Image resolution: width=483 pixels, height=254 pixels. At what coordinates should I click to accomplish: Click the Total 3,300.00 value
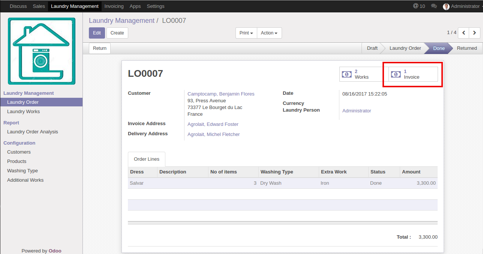(x=428, y=237)
